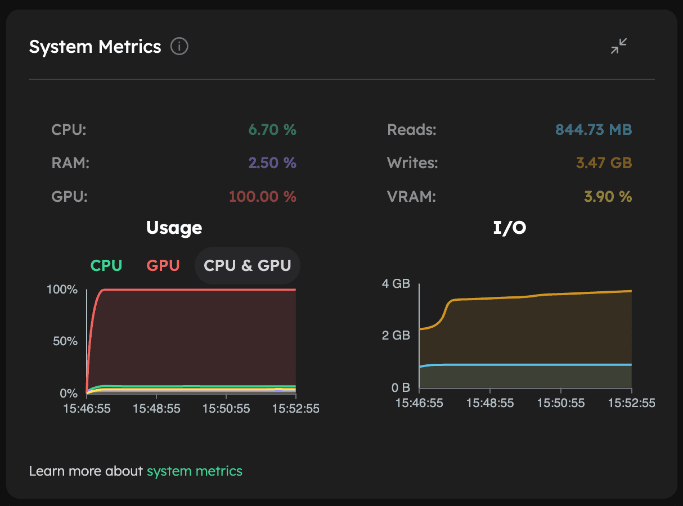Click the CPU usage value of 6.70 %

[272, 129]
